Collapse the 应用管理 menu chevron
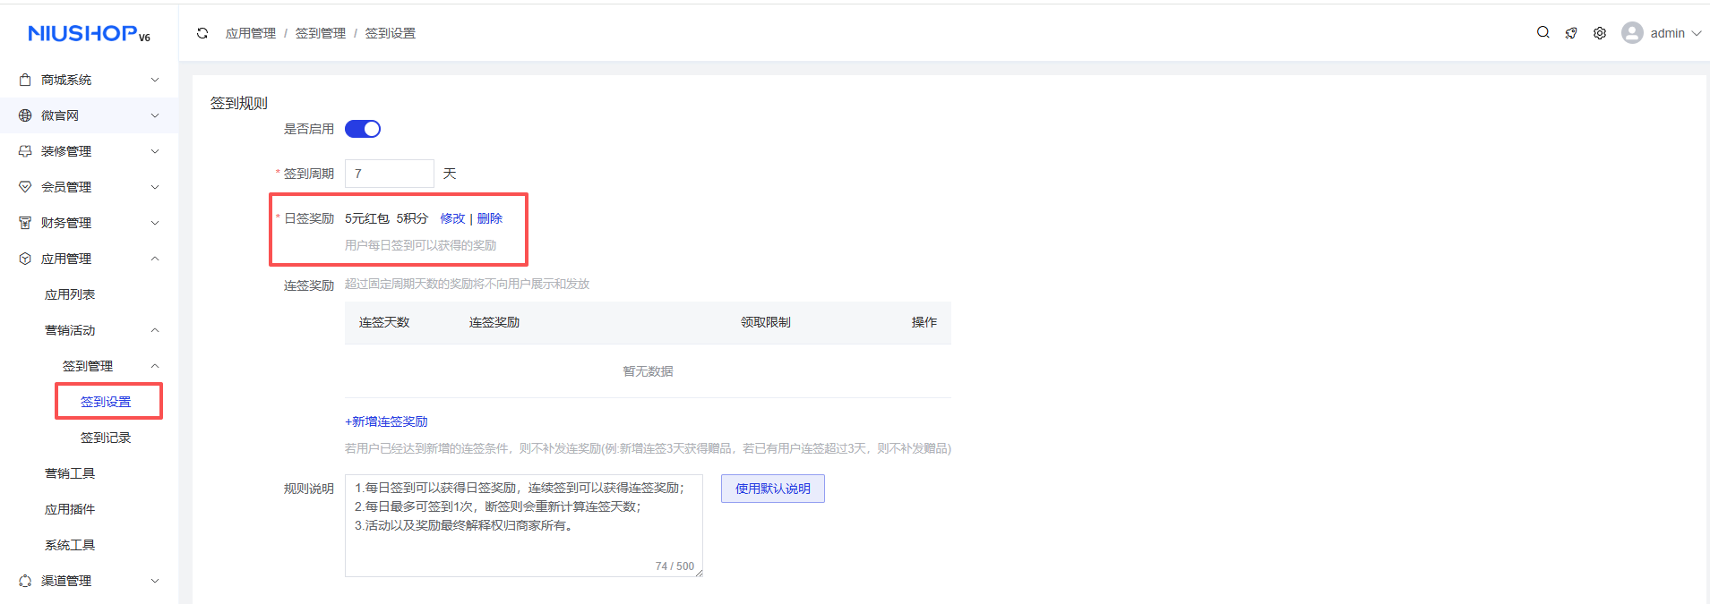1710x604 pixels. [155, 259]
